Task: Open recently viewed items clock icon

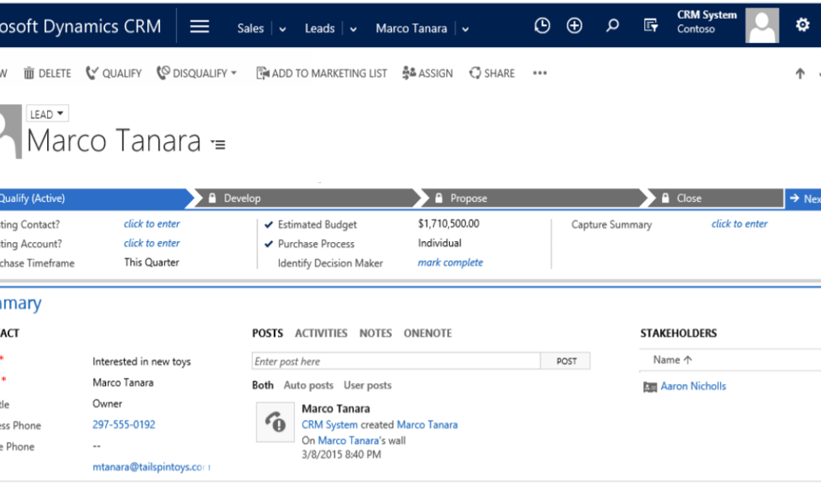Action: 542,26
